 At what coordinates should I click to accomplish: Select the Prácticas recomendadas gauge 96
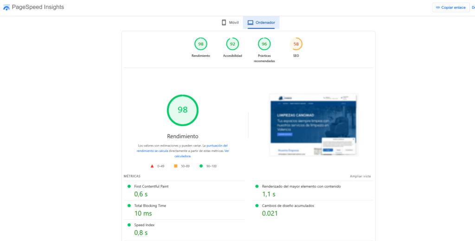click(264, 44)
